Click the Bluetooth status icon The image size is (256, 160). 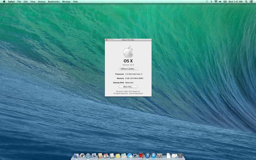211,2
